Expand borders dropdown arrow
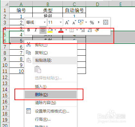This screenshot has height=127, width=135. 77,30
